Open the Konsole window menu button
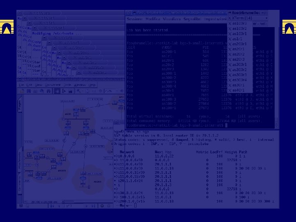The image size is (296, 222). pyautogui.click(x=128, y=13)
